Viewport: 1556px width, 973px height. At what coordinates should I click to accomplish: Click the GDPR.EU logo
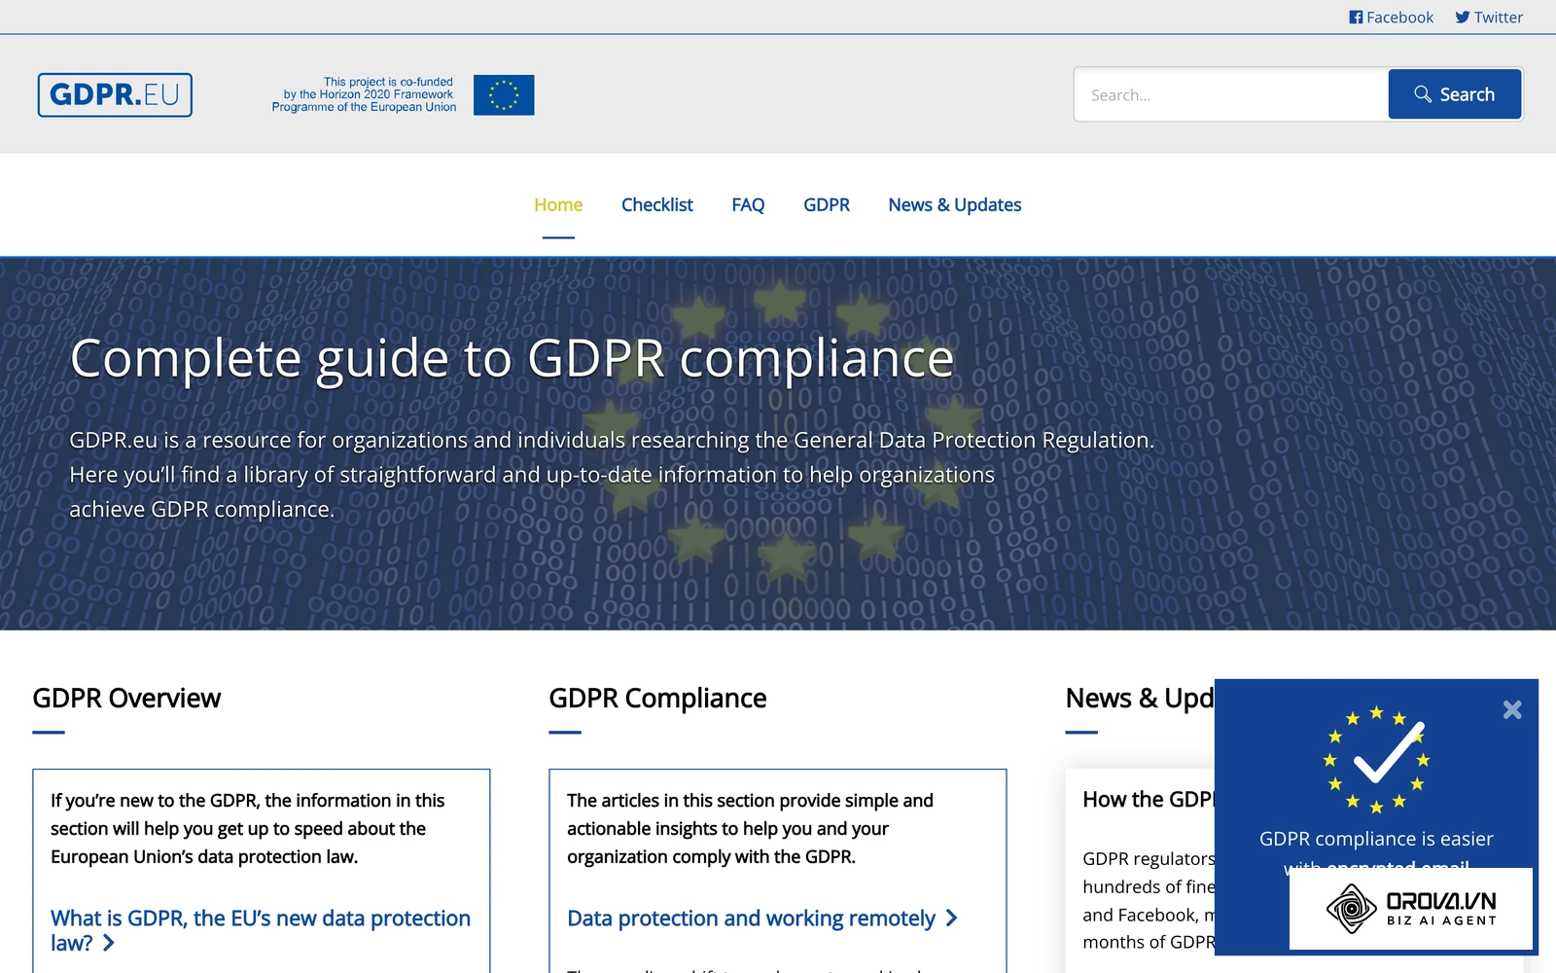[x=115, y=94]
